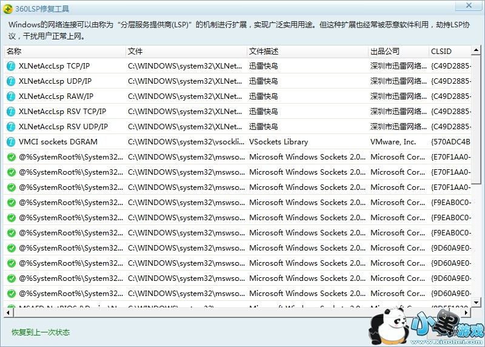
Task: Sort the list by the 文件 column header
Action: pyautogui.click(x=186, y=52)
